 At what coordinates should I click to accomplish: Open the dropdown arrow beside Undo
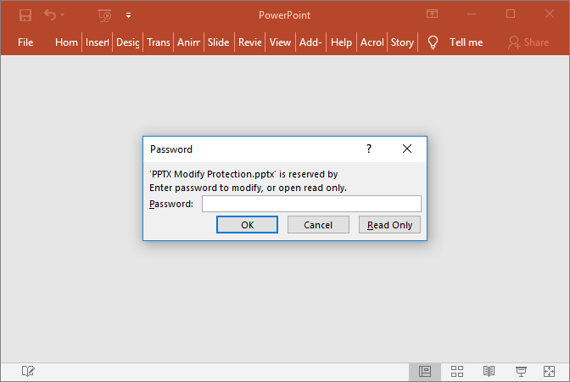pyautogui.click(x=64, y=14)
